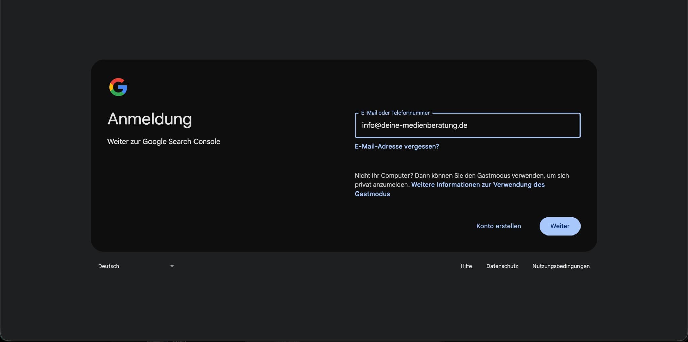688x342 pixels.
Task: Click inside the E-Mail oder Telefonnummer field
Action: coord(467,125)
